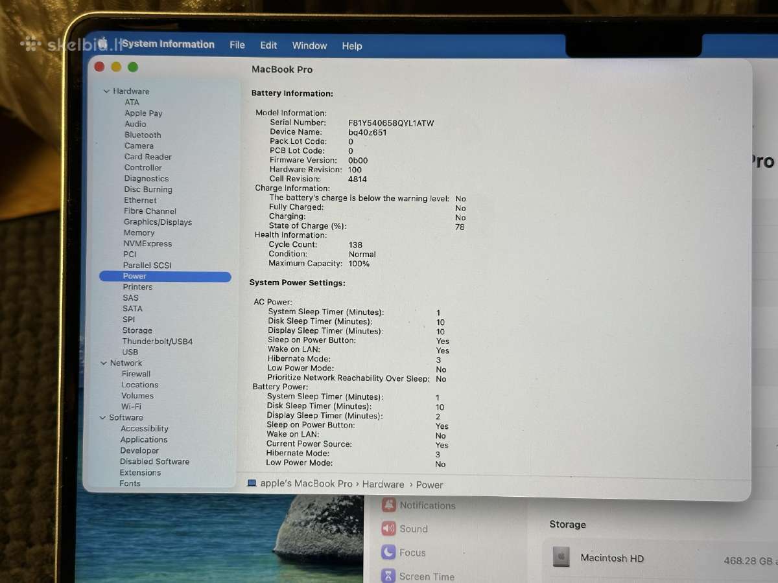Select Firewall under Network

click(136, 374)
